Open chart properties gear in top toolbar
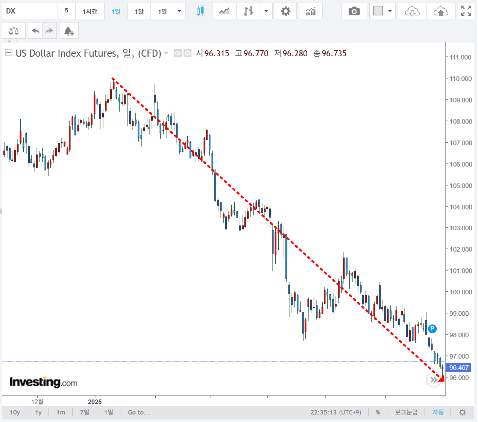The height and width of the screenshot is (422, 478). tap(286, 11)
